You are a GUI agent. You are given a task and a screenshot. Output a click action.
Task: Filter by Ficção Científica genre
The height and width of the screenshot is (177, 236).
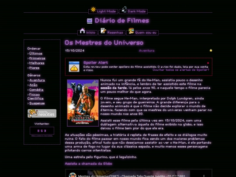35,97
